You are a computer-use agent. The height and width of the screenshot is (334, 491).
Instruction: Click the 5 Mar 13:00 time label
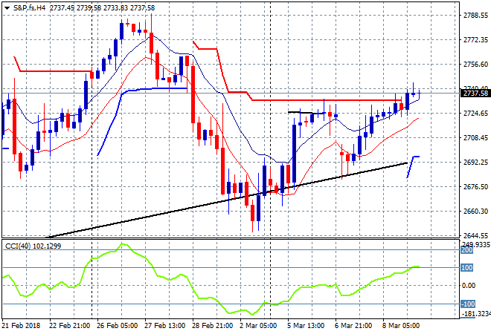pos(306,326)
